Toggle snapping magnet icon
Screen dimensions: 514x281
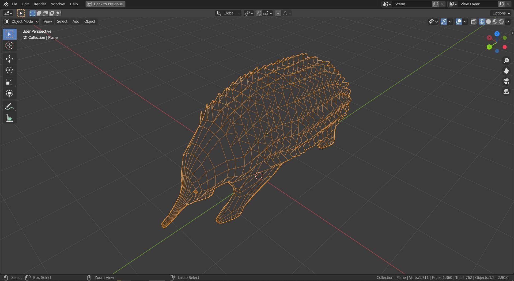click(x=259, y=13)
